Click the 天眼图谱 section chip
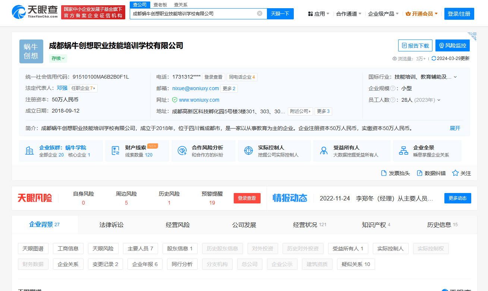 tap(33, 249)
